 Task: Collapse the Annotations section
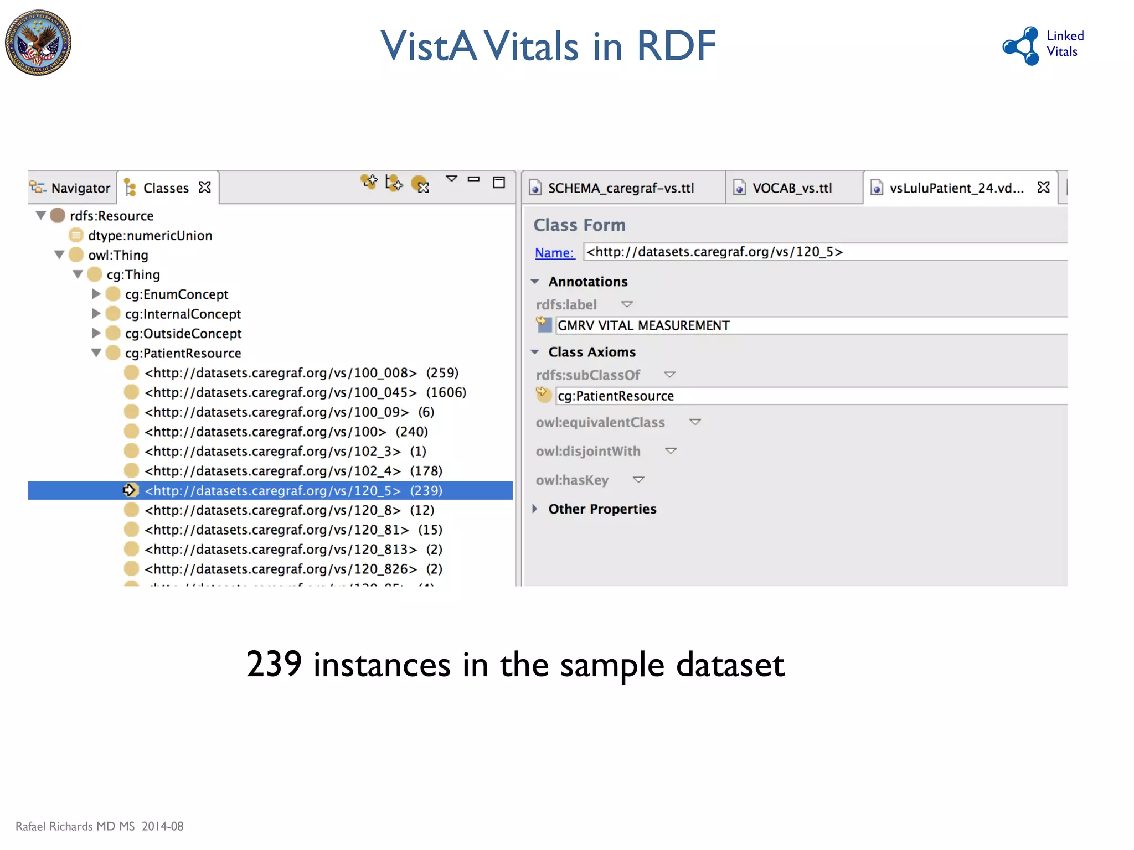tap(535, 282)
